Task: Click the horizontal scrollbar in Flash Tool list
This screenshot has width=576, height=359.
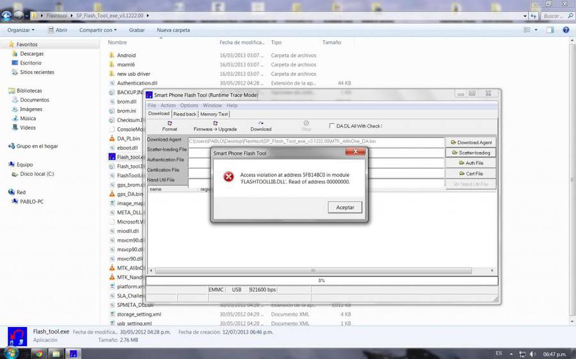Action: click(313, 271)
